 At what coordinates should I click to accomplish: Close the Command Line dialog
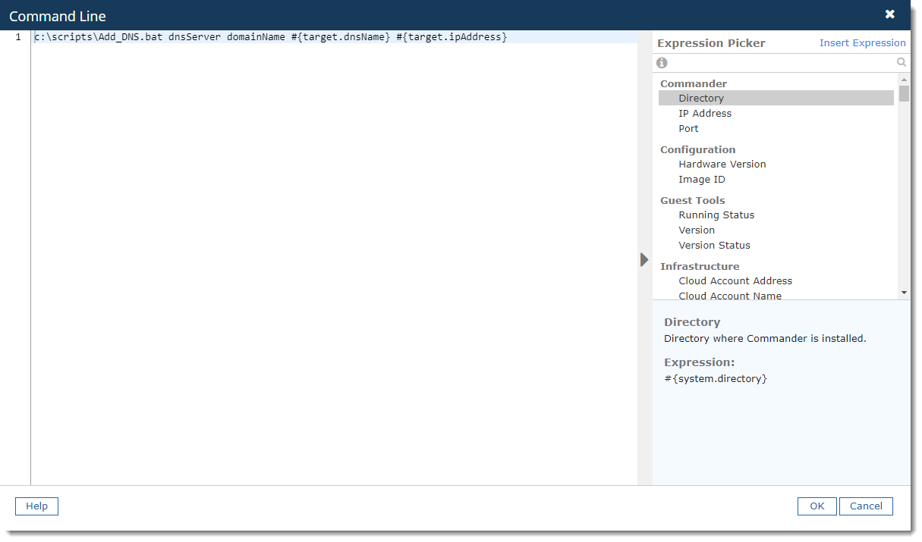click(x=890, y=14)
